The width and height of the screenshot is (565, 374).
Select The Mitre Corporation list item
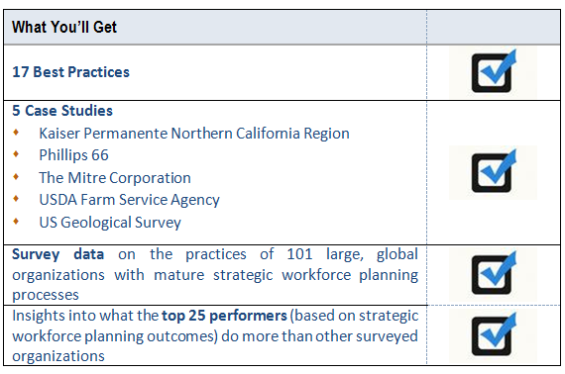(x=115, y=178)
